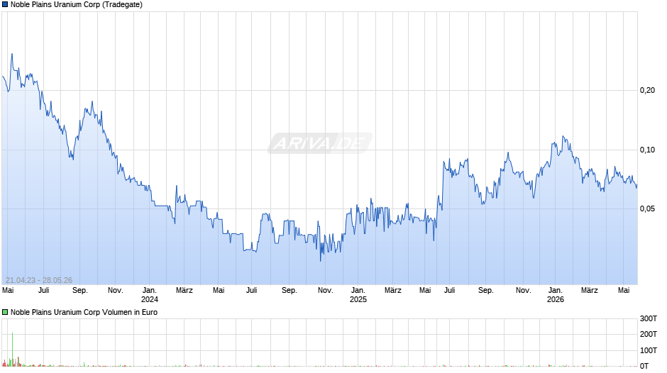Click the 2024 year label on time axis
Screen dimensions: 667x373
(x=150, y=299)
